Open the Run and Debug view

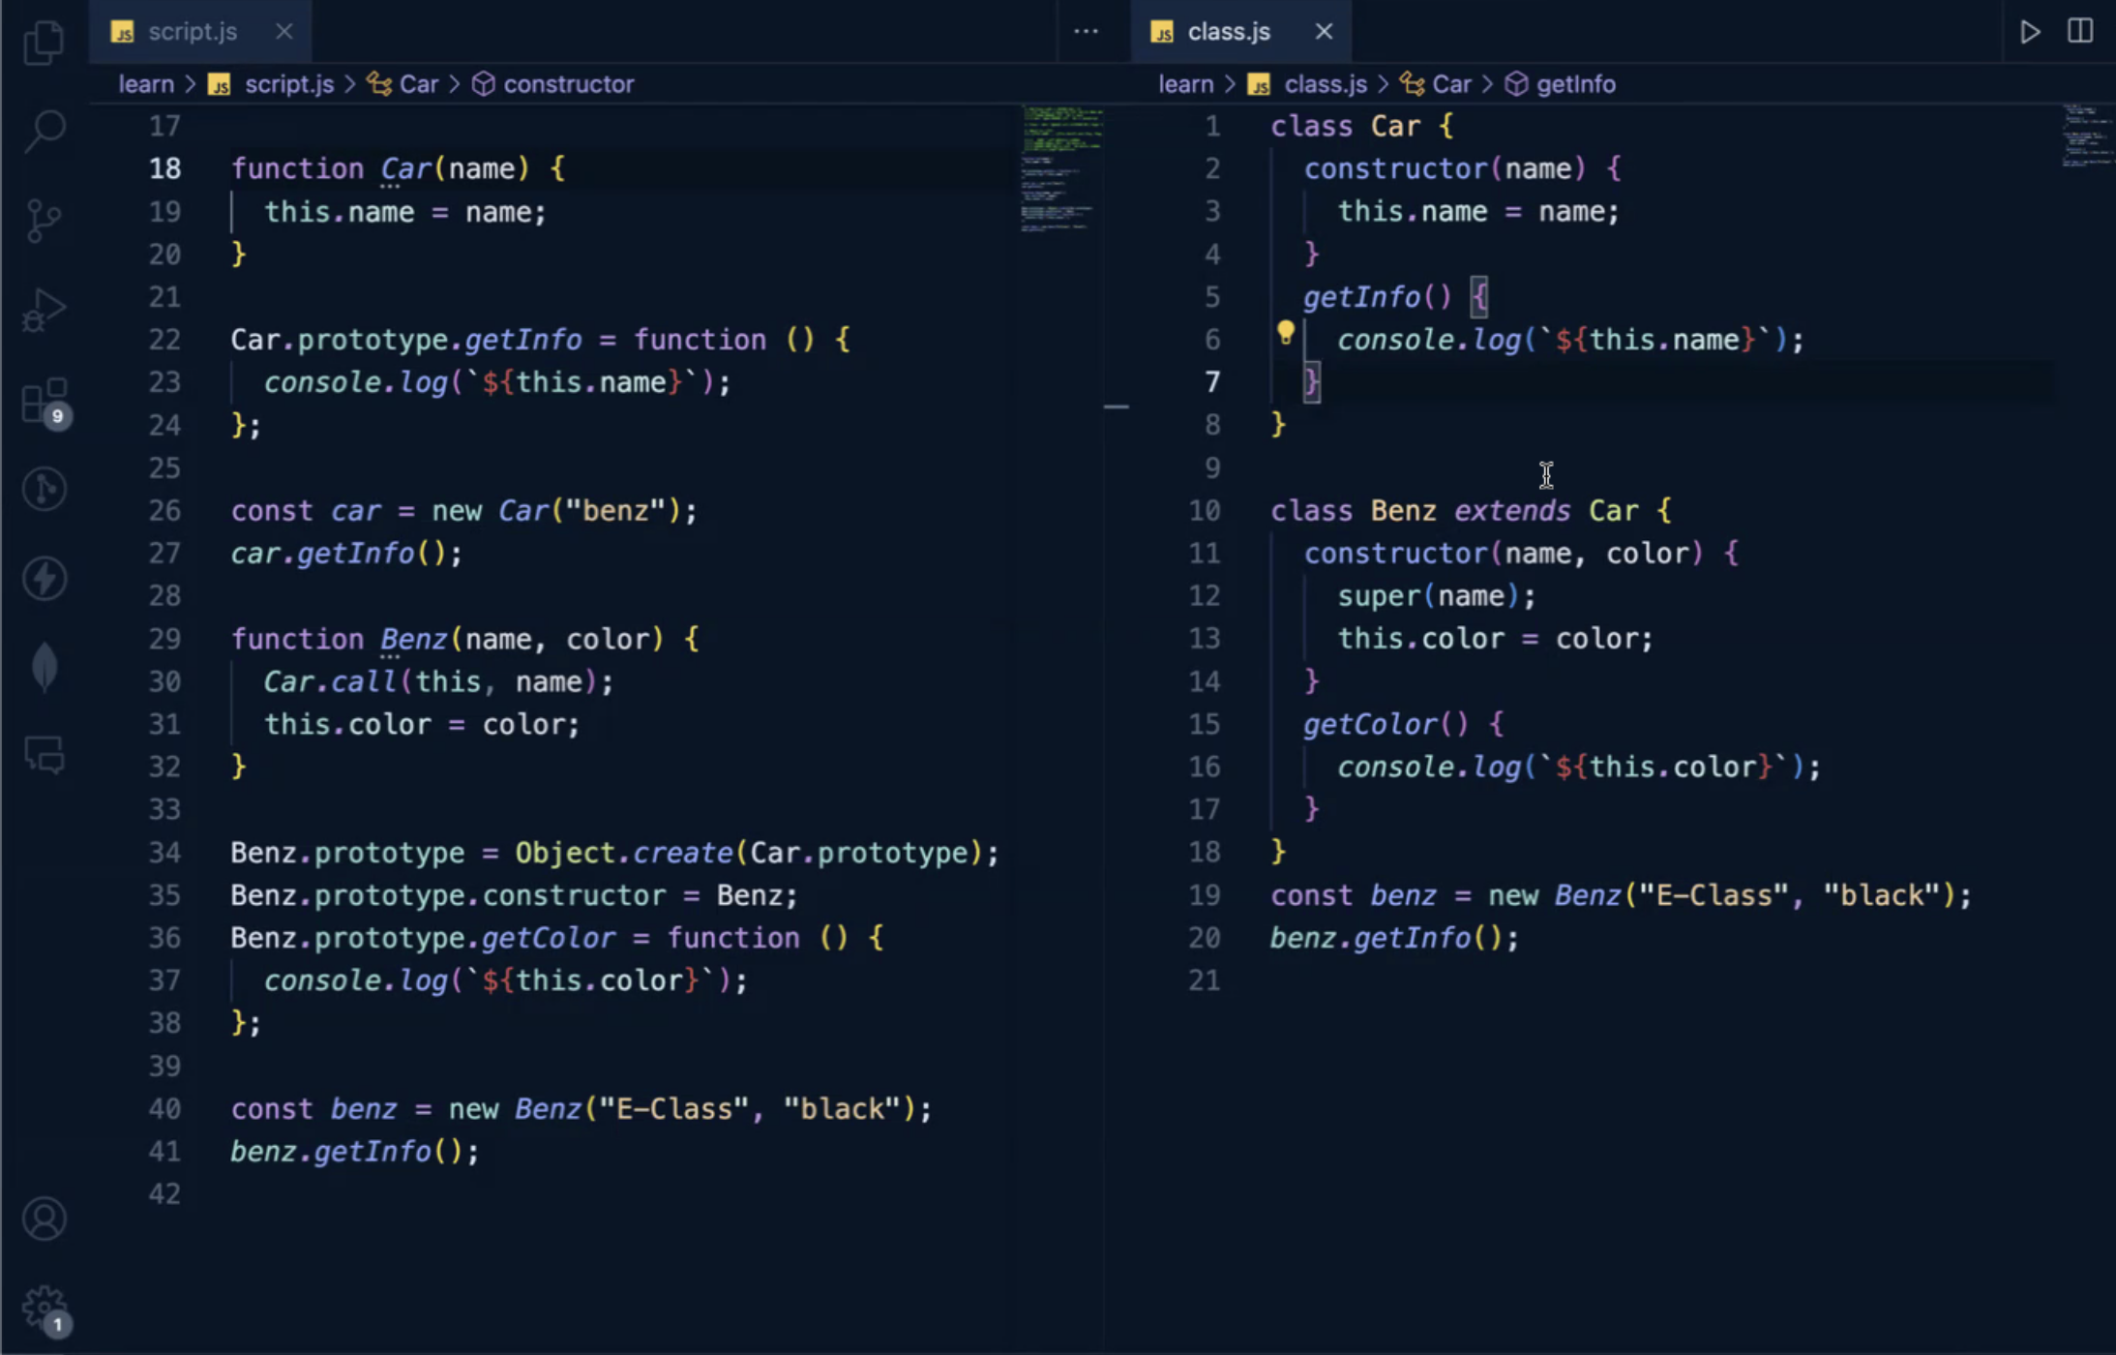(44, 311)
